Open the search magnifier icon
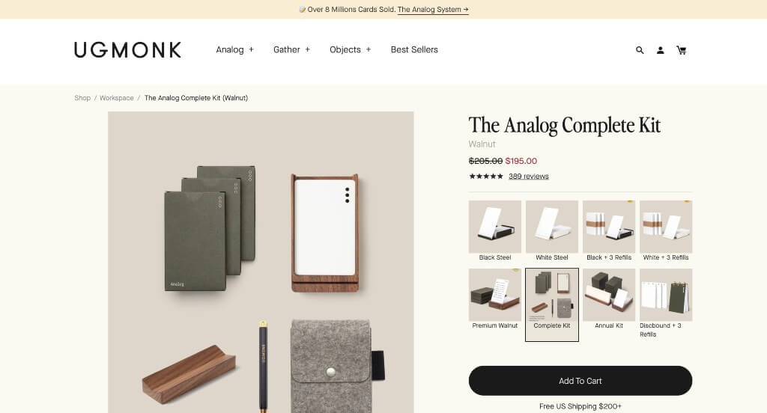767x413 pixels. (640, 50)
